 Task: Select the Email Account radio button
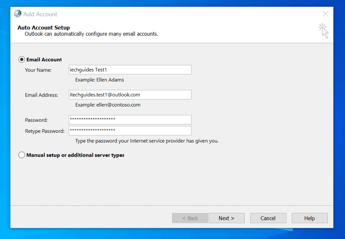(x=22, y=60)
